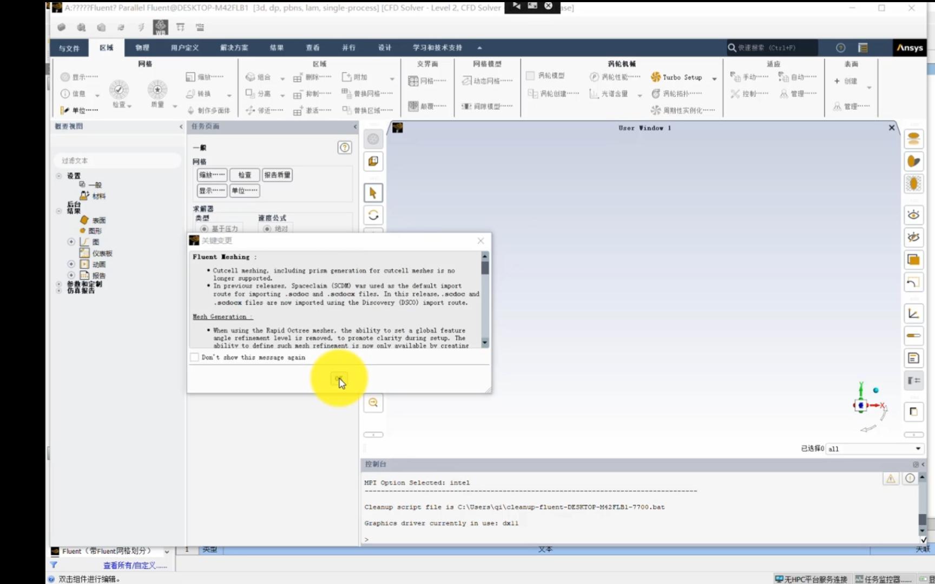Expand the 图 (Plots) tree node
The image size is (935, 584).
71,242
